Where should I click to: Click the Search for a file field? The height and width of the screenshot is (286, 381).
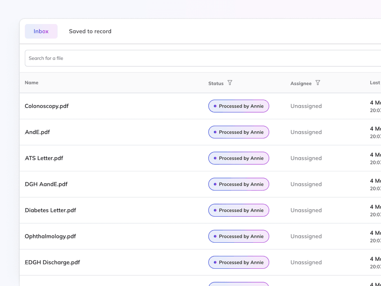197,58
